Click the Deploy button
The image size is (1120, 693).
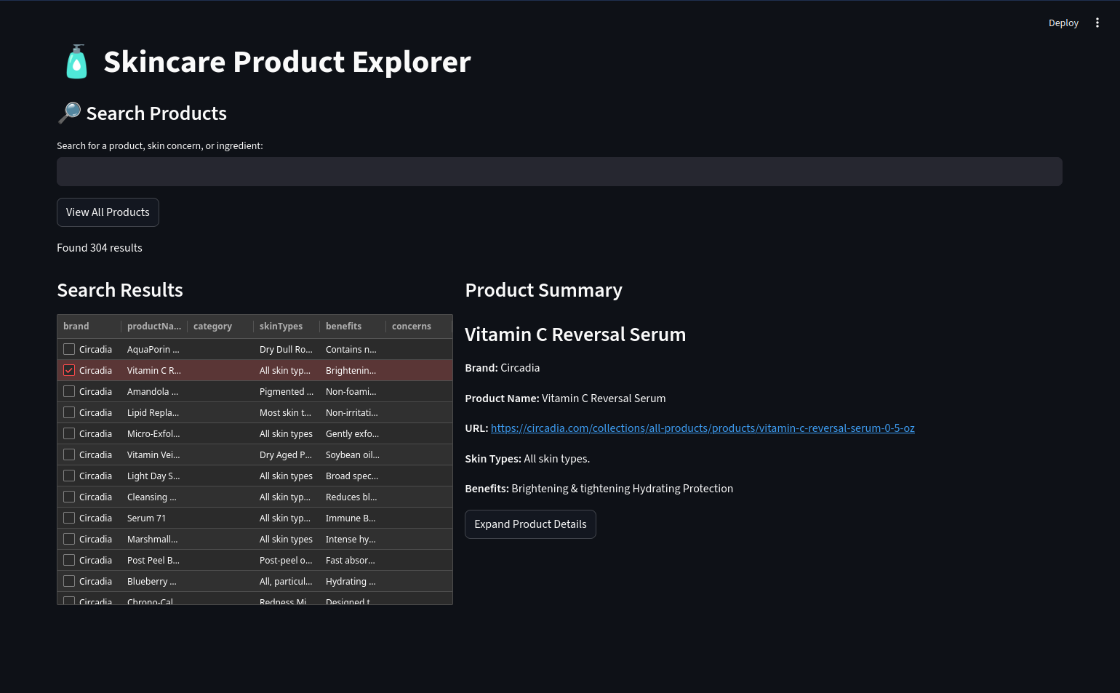click(1063, 23)
